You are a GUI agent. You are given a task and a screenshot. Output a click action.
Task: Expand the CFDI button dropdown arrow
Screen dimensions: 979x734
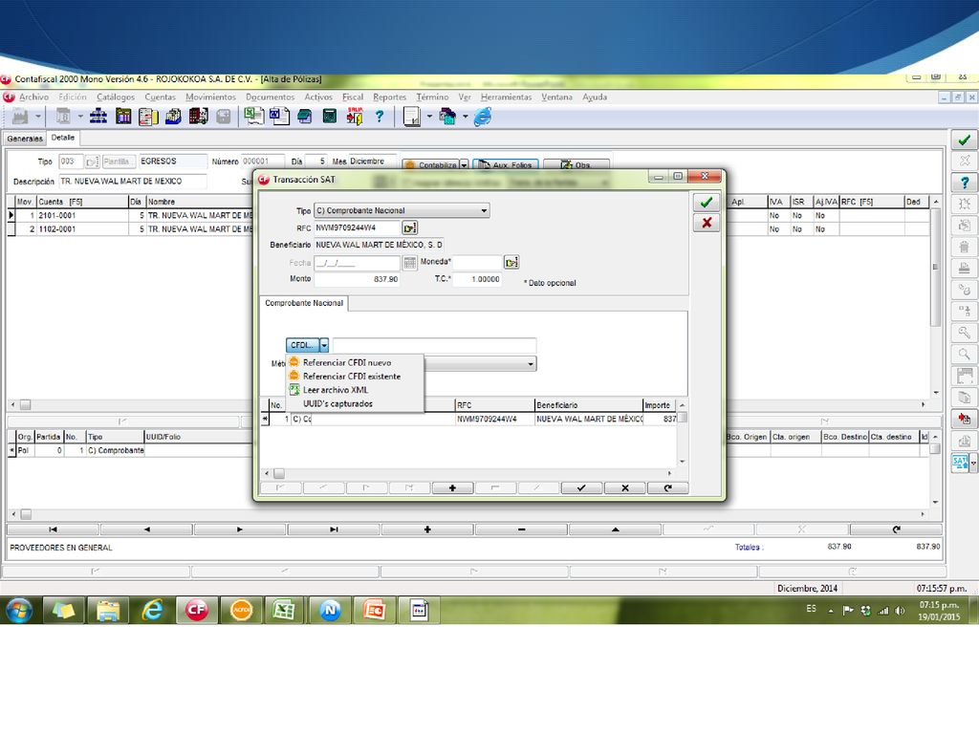(324, 344)
